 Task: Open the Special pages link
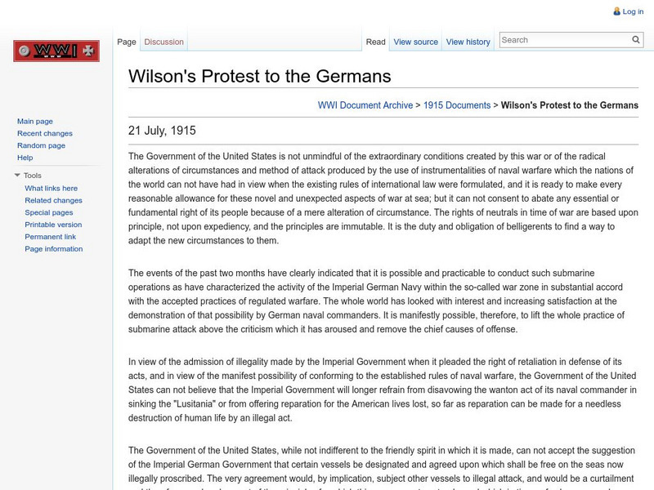click(x=47, y=212)
